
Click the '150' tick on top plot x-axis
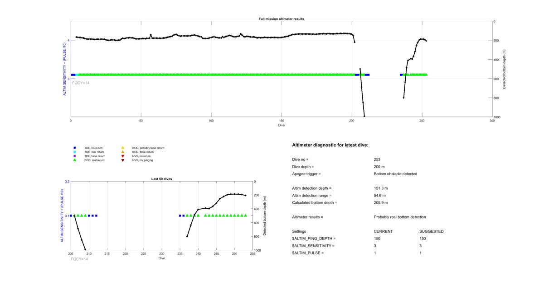(282, 121)
